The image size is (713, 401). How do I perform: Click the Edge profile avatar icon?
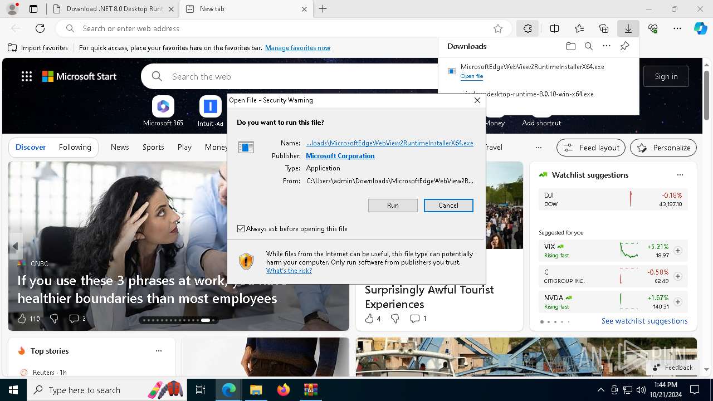click(12, 9)
